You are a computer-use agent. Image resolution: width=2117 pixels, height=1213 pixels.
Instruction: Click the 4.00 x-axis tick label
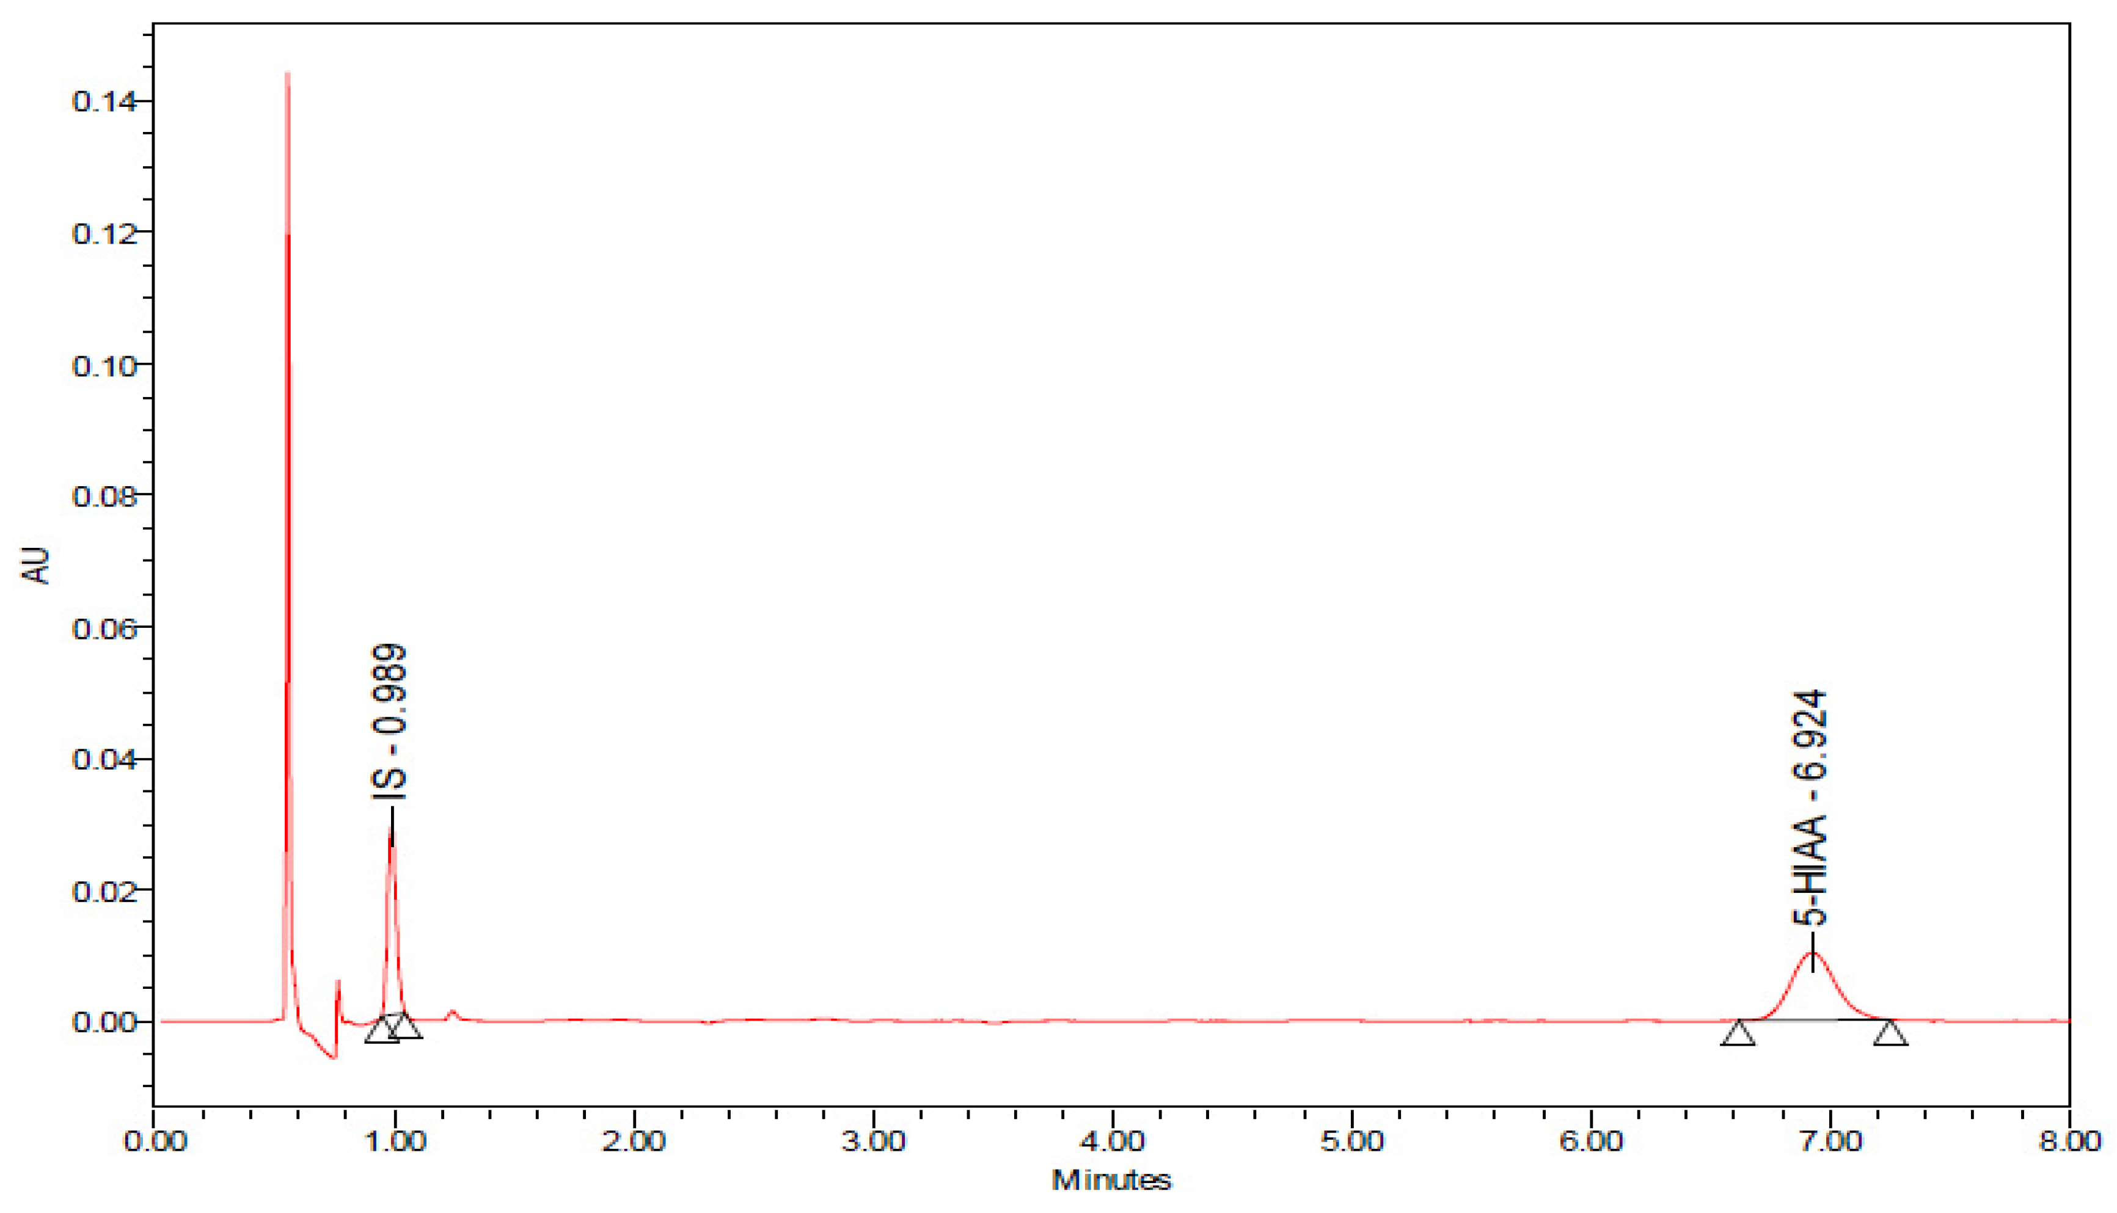[x=1112, y=1142]
